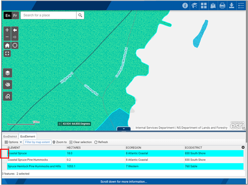Screen dimensions: 248x185
Task: Click the map download layer icon
Action: 213,6
